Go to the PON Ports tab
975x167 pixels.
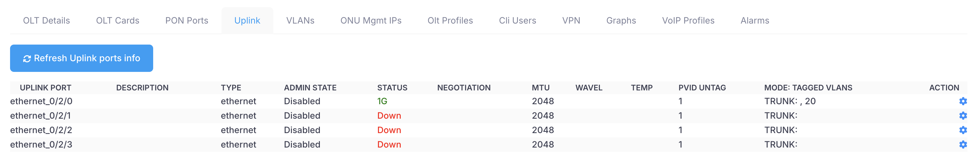click(187, 20)
